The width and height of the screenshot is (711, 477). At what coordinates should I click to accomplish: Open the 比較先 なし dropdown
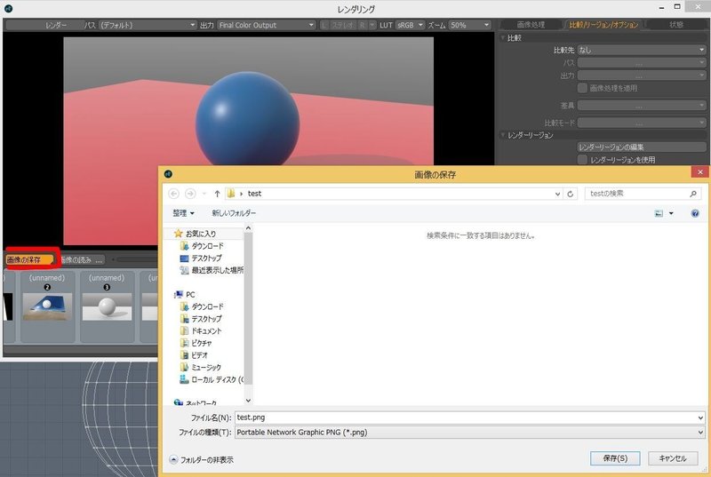coord(641,50)
